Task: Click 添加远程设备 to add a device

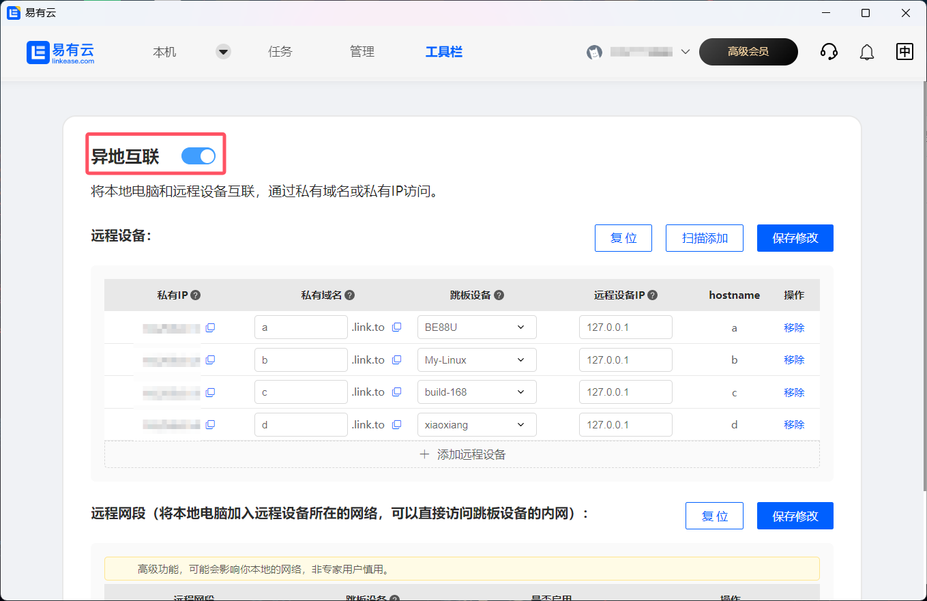Action: coord(462,454)
